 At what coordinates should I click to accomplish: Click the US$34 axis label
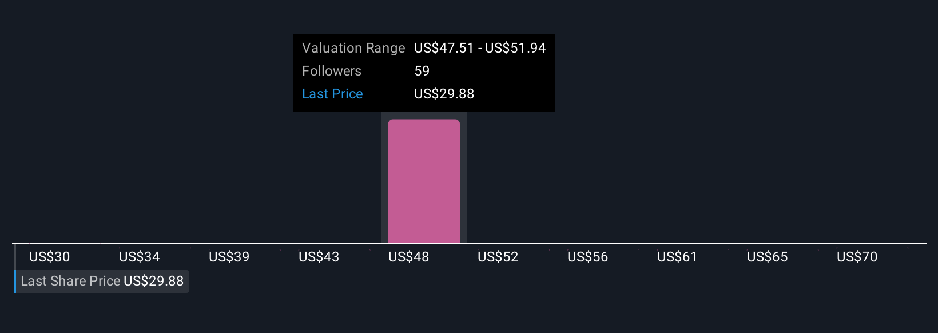tap(140, 257)
